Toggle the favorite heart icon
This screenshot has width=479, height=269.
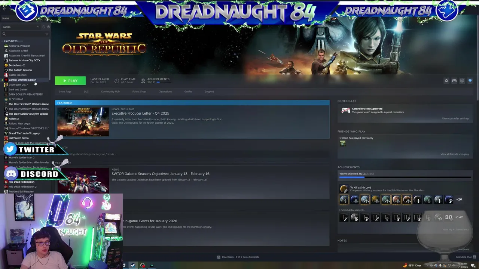click(x=470, y=81)
